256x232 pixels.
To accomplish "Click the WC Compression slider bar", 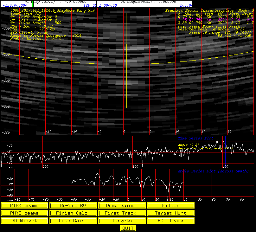I will pos(144,3).
